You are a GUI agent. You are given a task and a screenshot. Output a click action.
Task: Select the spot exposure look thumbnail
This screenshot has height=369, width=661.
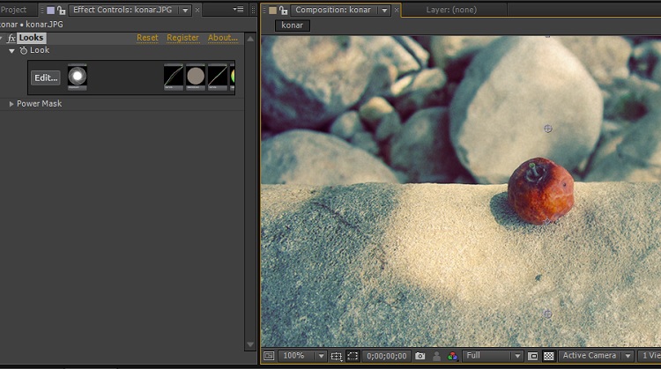click(x=78, y=77)
